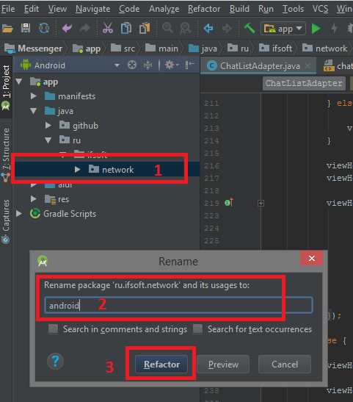Collapse the app module tree node
The height and width of the screenshot is (402, 353).
click(x=18, y=82)
